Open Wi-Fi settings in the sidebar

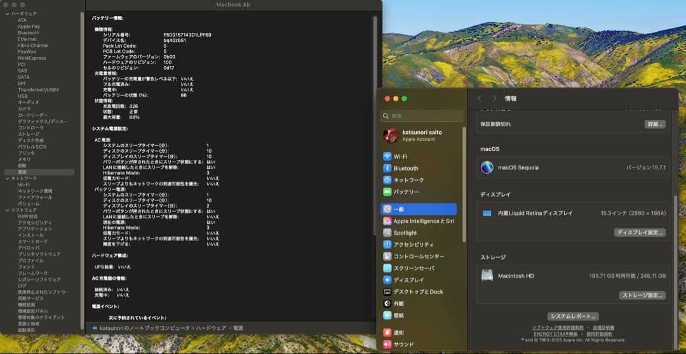[400, 157]
